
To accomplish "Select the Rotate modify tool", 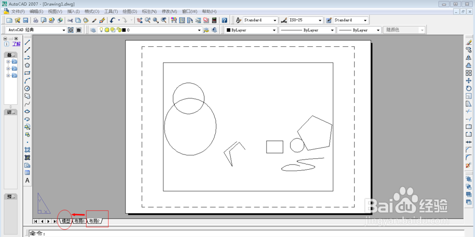I will [469, 88].
